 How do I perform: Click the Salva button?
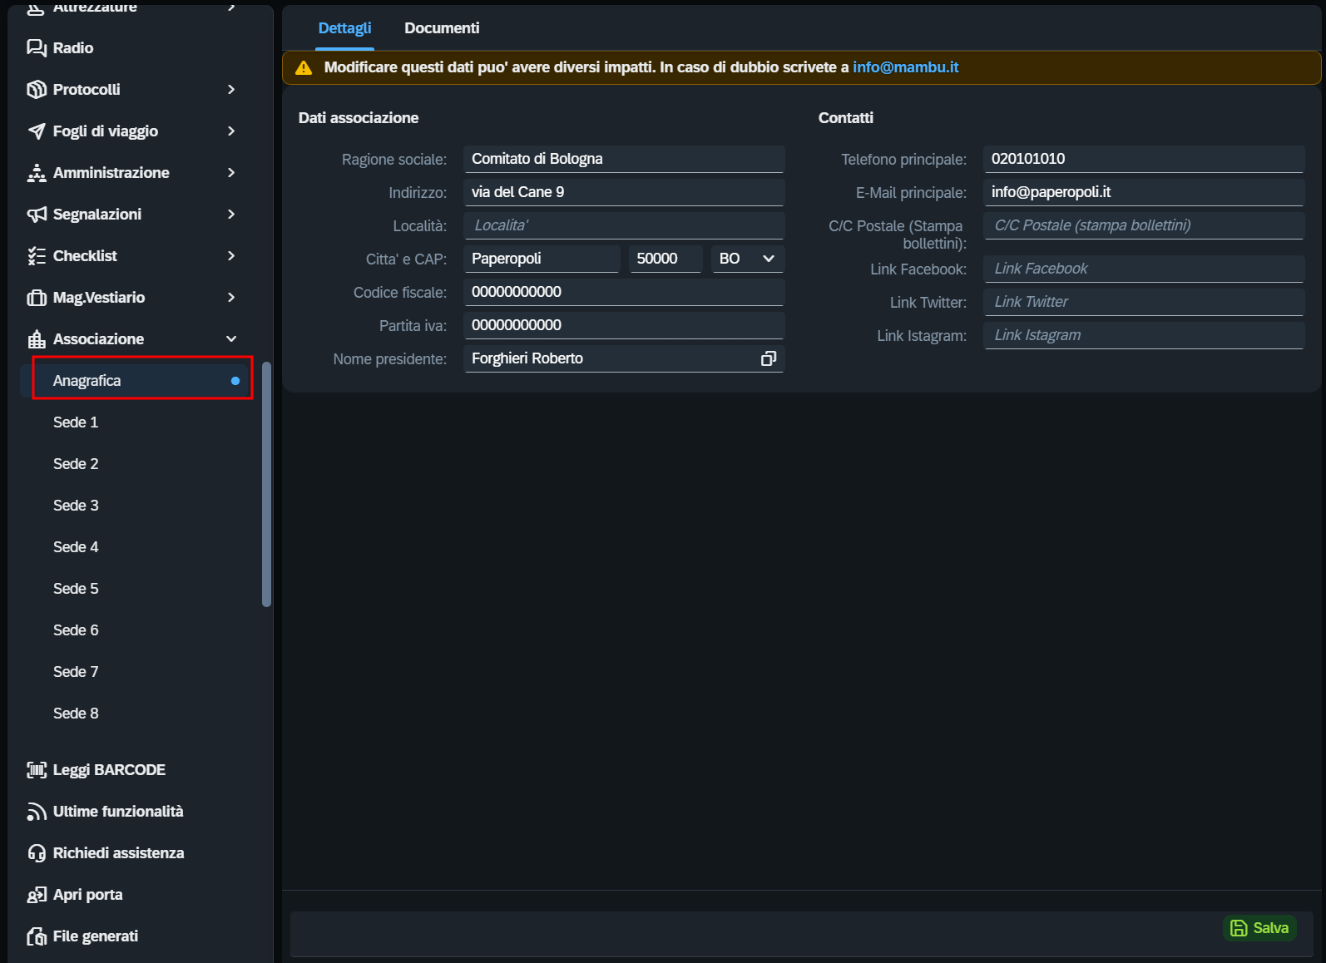1259,928
